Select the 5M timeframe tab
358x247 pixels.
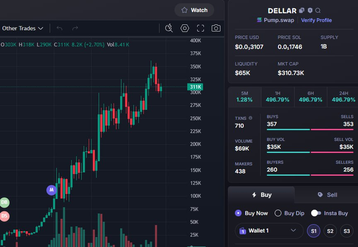[x=244, y=97]
